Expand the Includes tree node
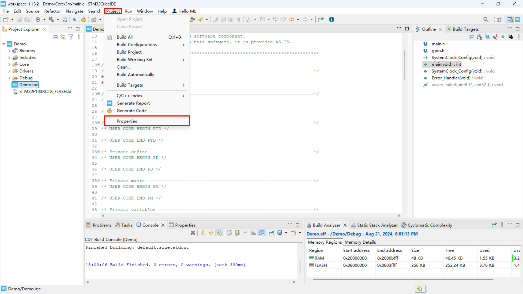Image resolution: width=523 pixels, height=294 pixels. 9,58
